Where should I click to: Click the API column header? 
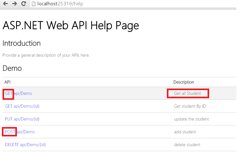(x=8, y=82)
